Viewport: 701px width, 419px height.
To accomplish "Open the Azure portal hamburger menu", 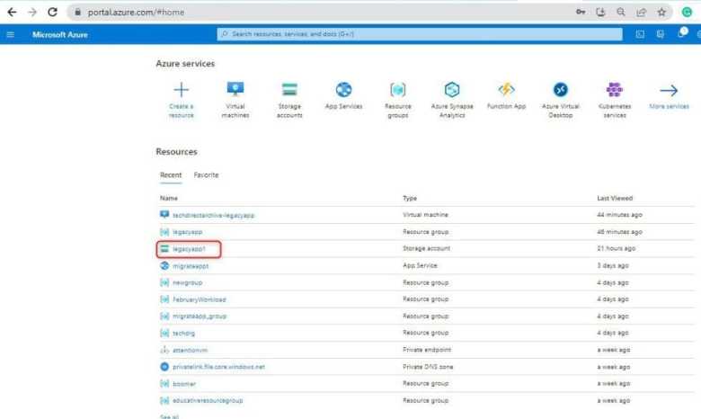I will (x=10, y=34).
